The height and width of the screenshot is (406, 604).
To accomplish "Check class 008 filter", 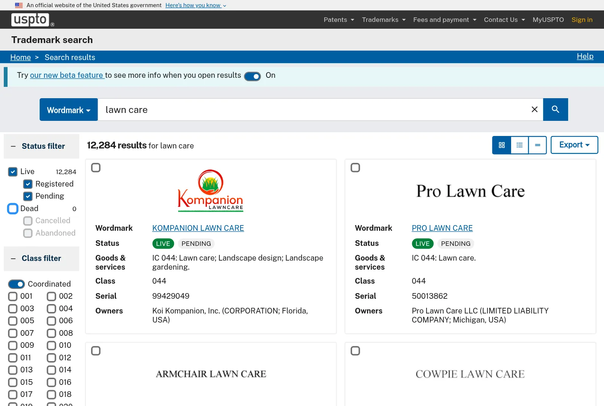I will click(51, 333).
